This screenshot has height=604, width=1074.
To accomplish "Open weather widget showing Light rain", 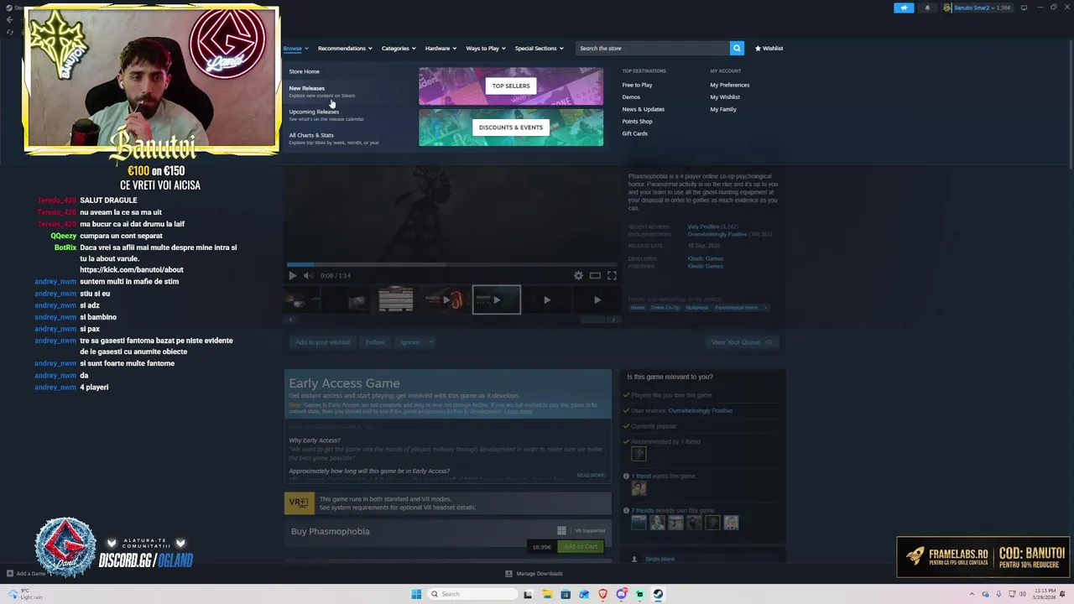I will pyautogui.click(x=25, y=594).
